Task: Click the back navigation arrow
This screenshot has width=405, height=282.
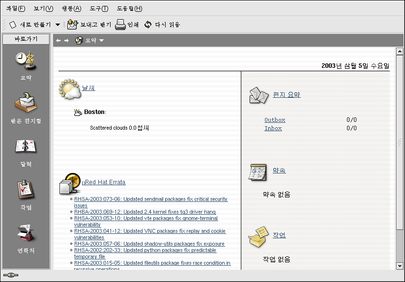Action: pos(58,40)
